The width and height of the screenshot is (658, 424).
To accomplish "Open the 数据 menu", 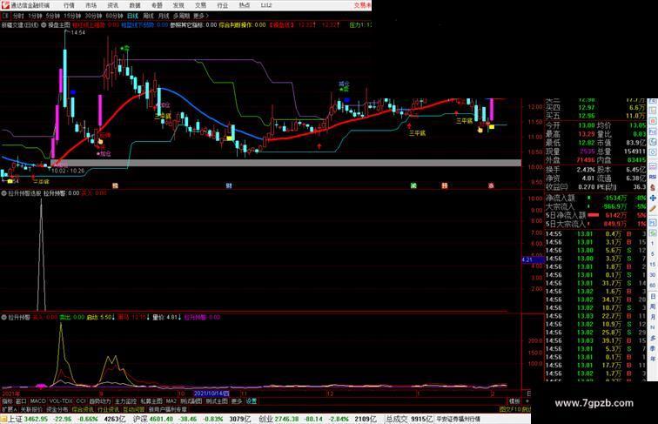I will tap(135, 5).
